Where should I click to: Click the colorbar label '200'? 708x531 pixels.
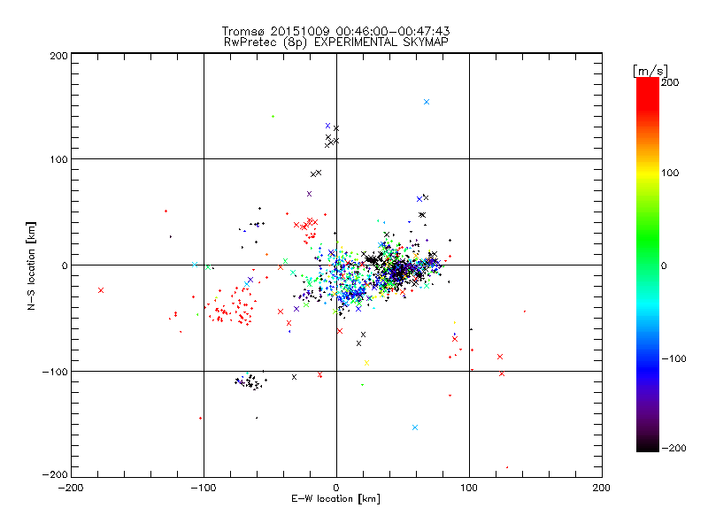coord(670,82)
